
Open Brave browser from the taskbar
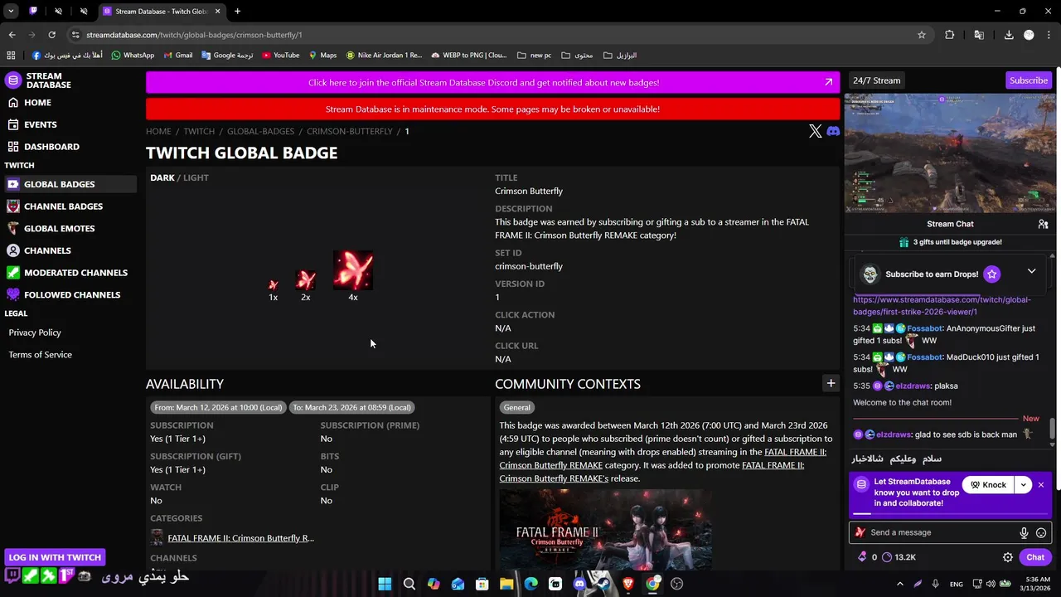coord(627,584)
